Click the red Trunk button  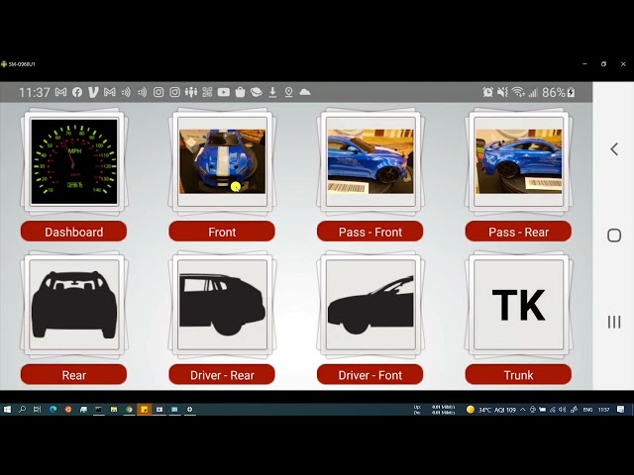pyautogui.click(x=518, y=374)
